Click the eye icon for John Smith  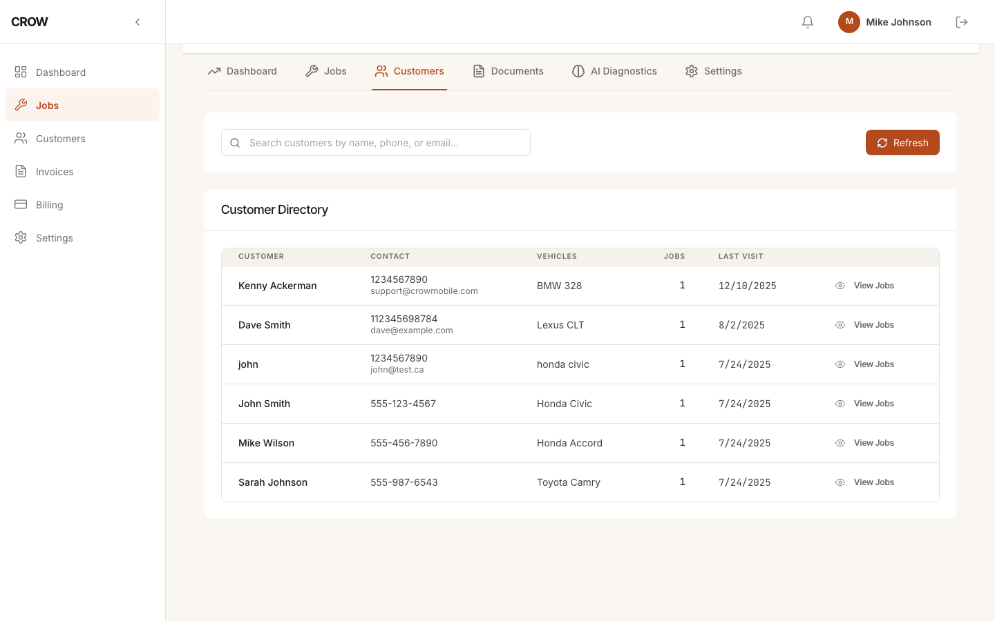click(x=840, y=404)
